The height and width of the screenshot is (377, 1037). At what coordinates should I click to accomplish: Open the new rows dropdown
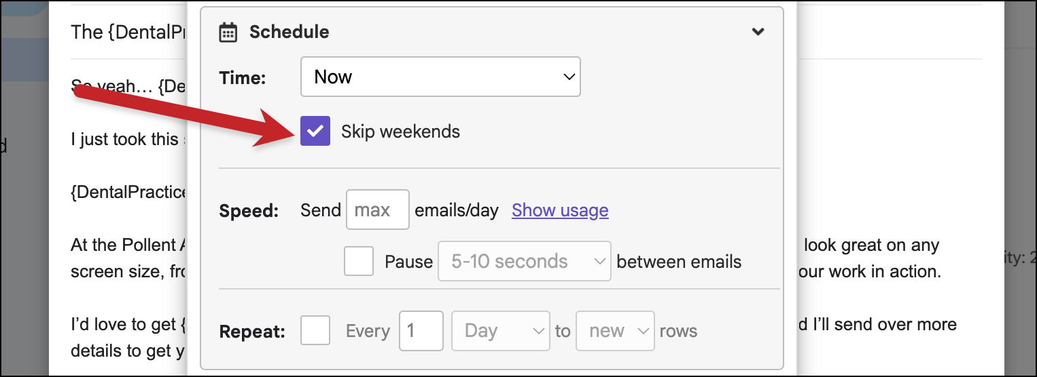pos(615,331)
